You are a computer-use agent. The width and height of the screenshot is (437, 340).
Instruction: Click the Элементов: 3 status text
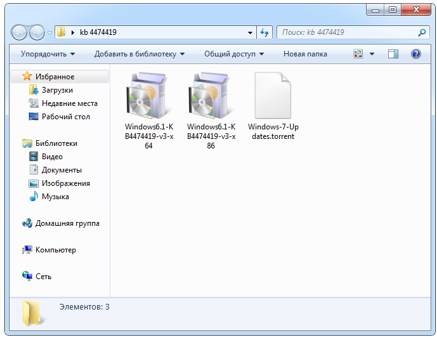84,307
